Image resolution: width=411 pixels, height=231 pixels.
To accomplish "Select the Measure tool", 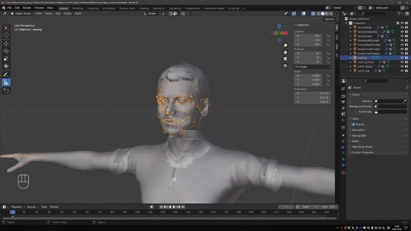I will point(6,83).
